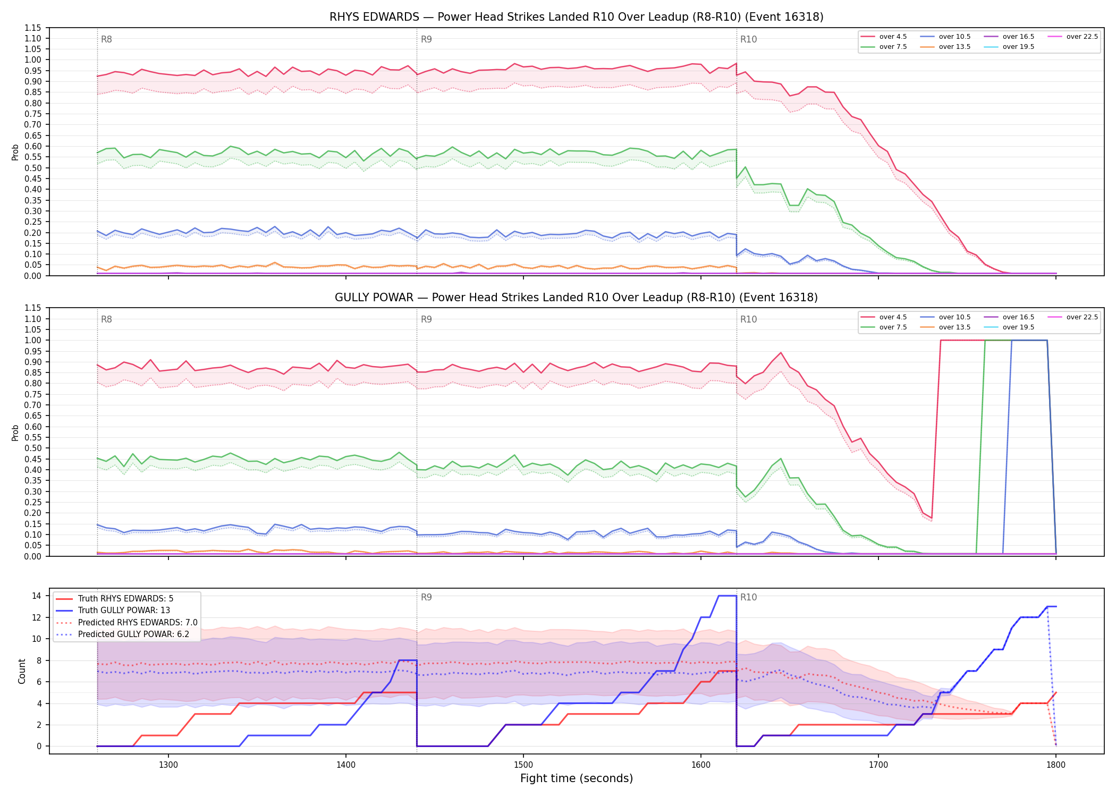Click cyan 'over 19.5' line swatch, Rhys Edwards legend
The image size is (1116, 797).
coord(991,47)
